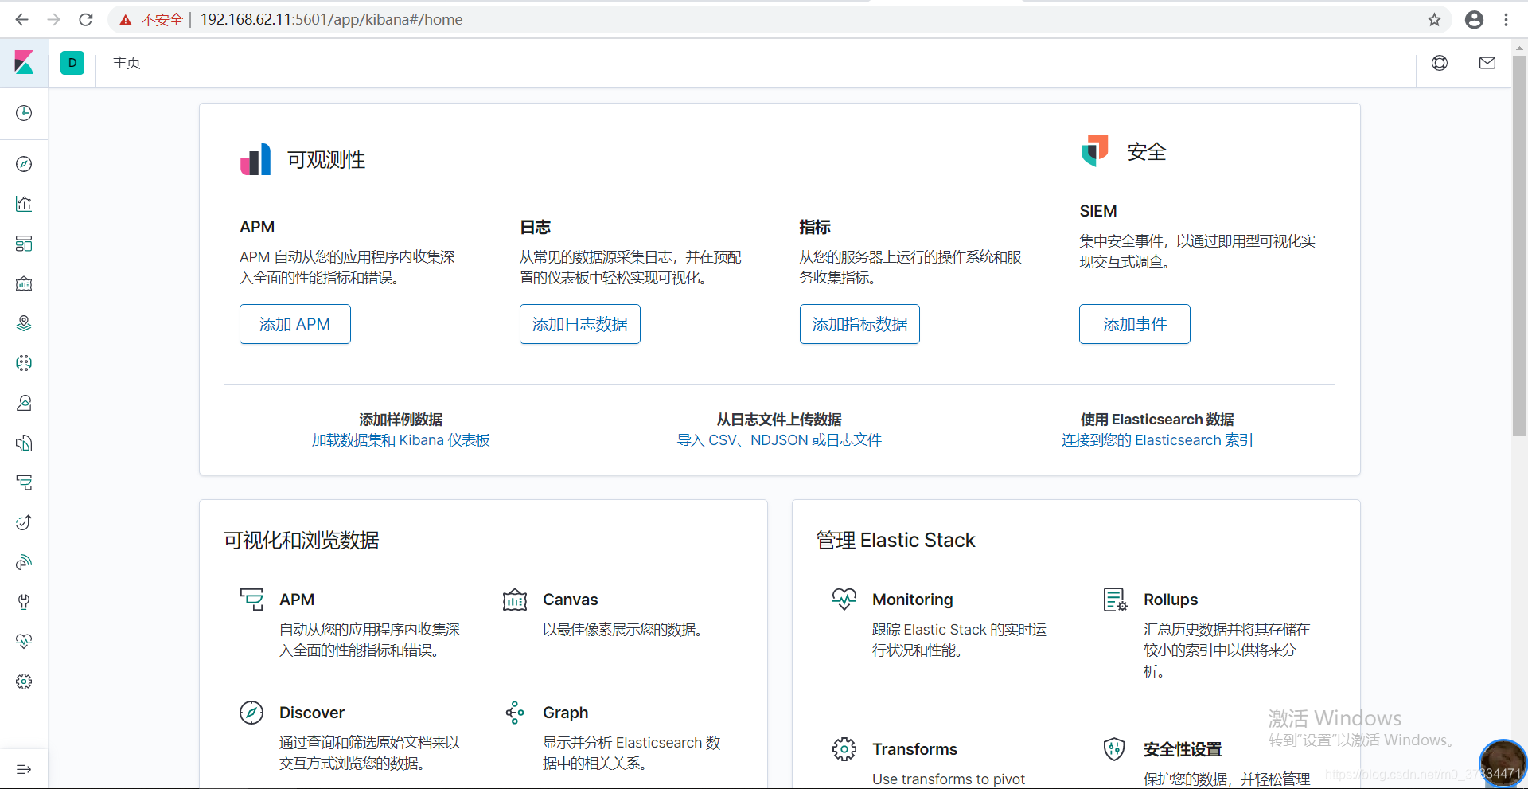1528x789 pixels.
Task: Open the browser profile icon
Action: pyautogui.click(x=1474, y=20)
